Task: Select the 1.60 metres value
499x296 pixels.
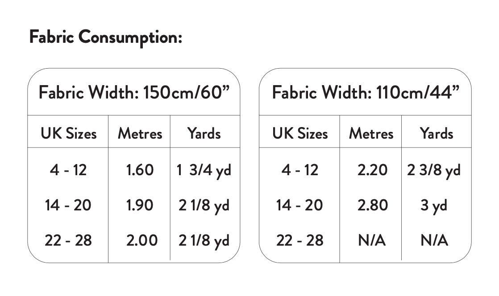Action: coord(140,170)
